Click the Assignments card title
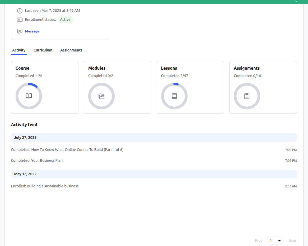308x246 pixels. point(247,68)
